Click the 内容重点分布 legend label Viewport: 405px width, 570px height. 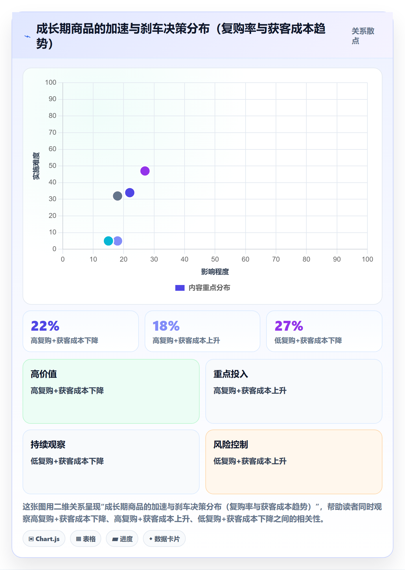click(209, 288)
